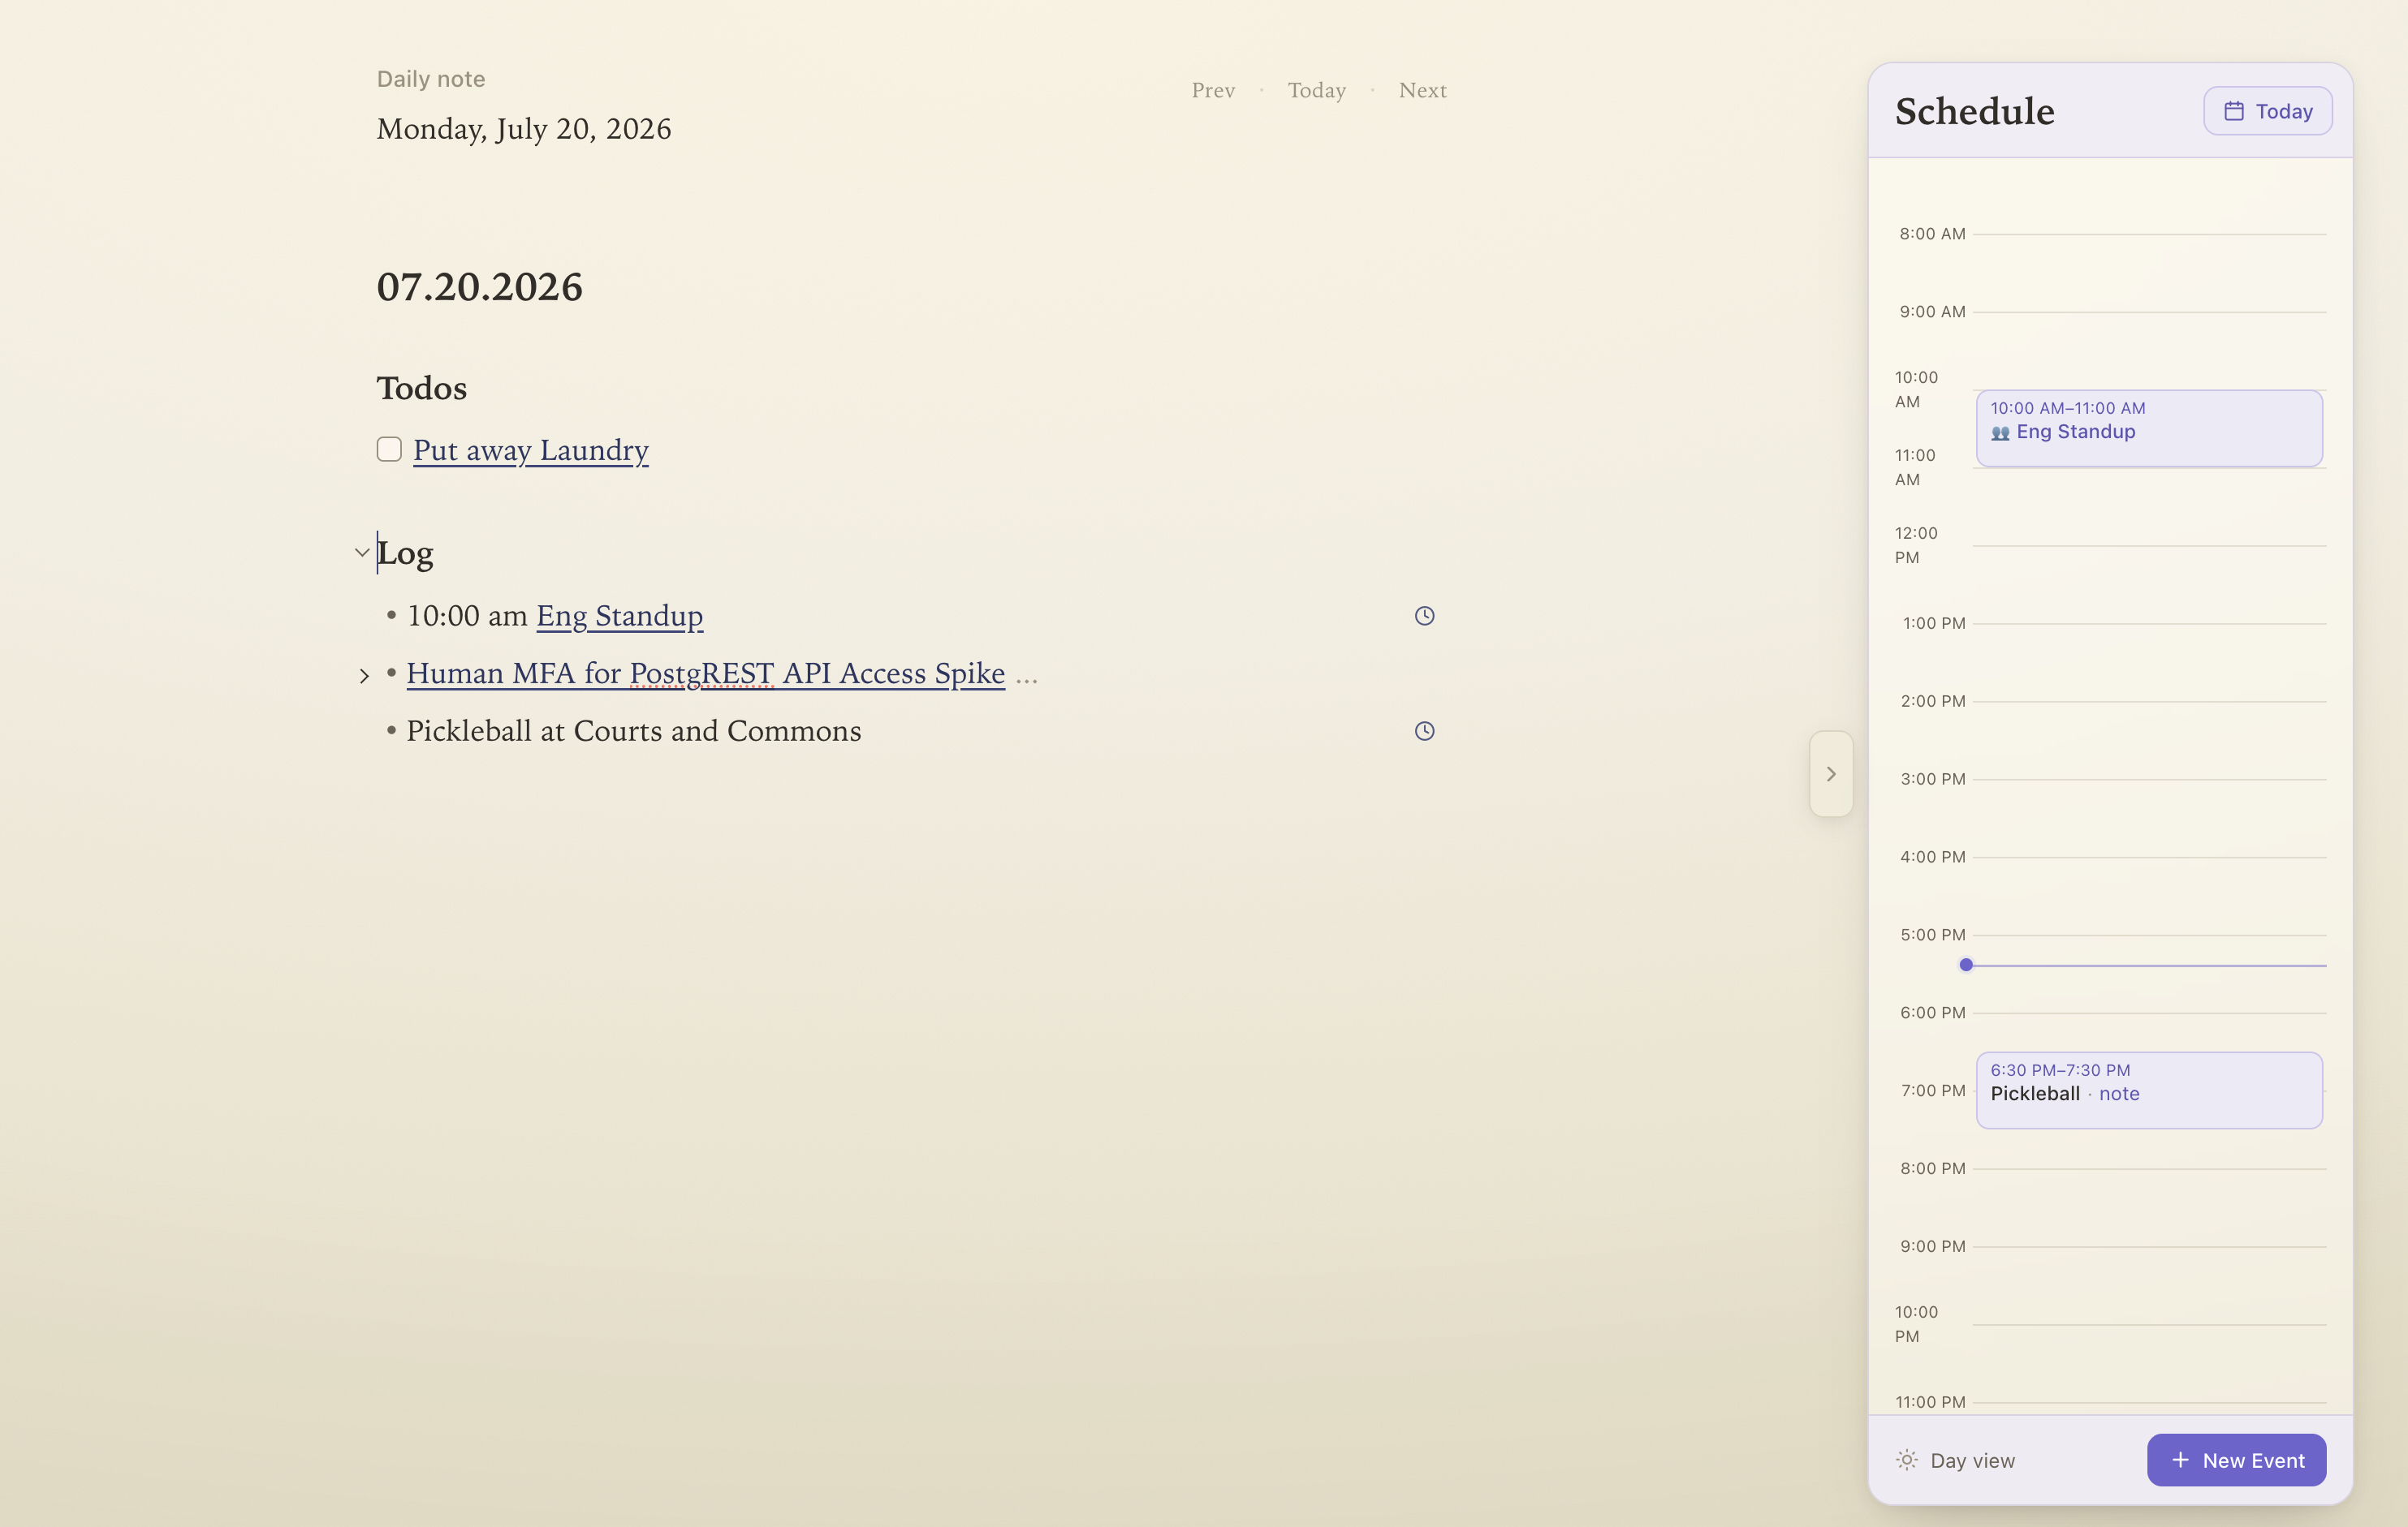
Task: Click the Log heading text
Action: [x=405, y=553]
